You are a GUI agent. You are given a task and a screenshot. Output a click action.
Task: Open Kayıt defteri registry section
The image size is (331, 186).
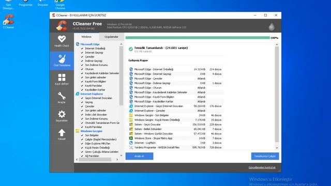tap(62, 79)
